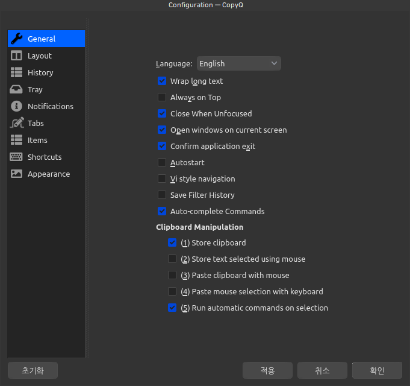Screen dimensions: 410x386
Task: Check Store text selected using mouse
Action: [x=172, y=259]
